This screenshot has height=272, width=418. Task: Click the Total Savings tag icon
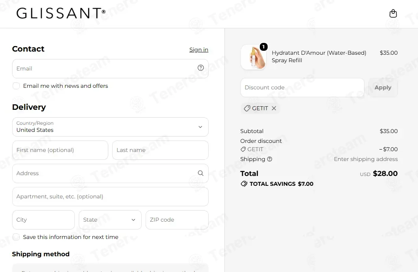244,184
